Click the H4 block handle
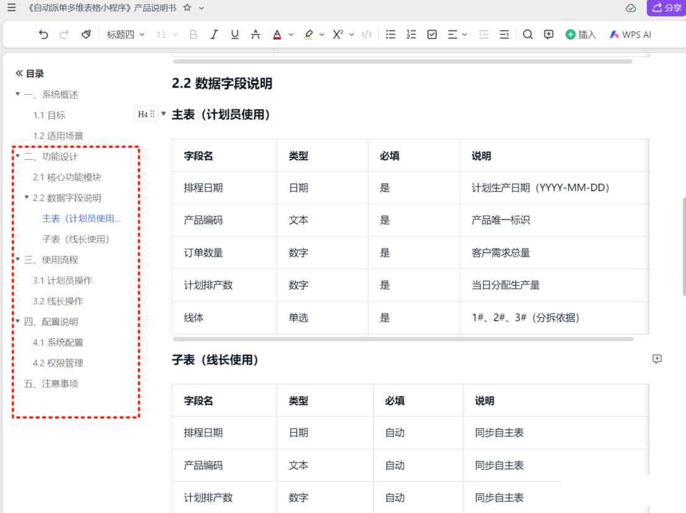The image size is (686, 513). [x=146, y=114]
